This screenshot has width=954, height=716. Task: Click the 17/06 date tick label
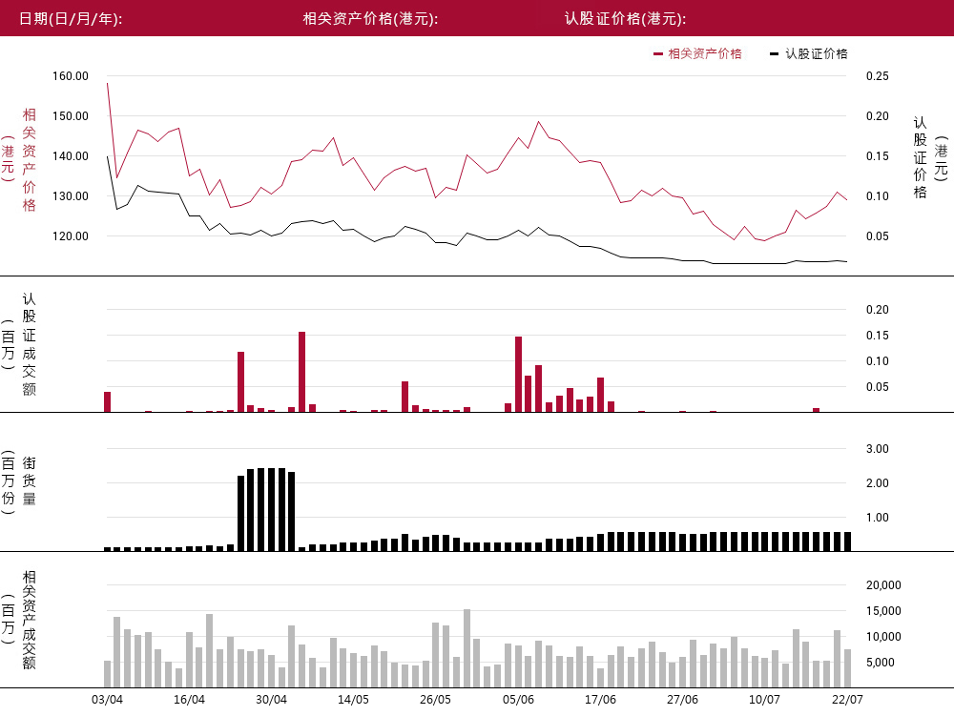(600, 700)
